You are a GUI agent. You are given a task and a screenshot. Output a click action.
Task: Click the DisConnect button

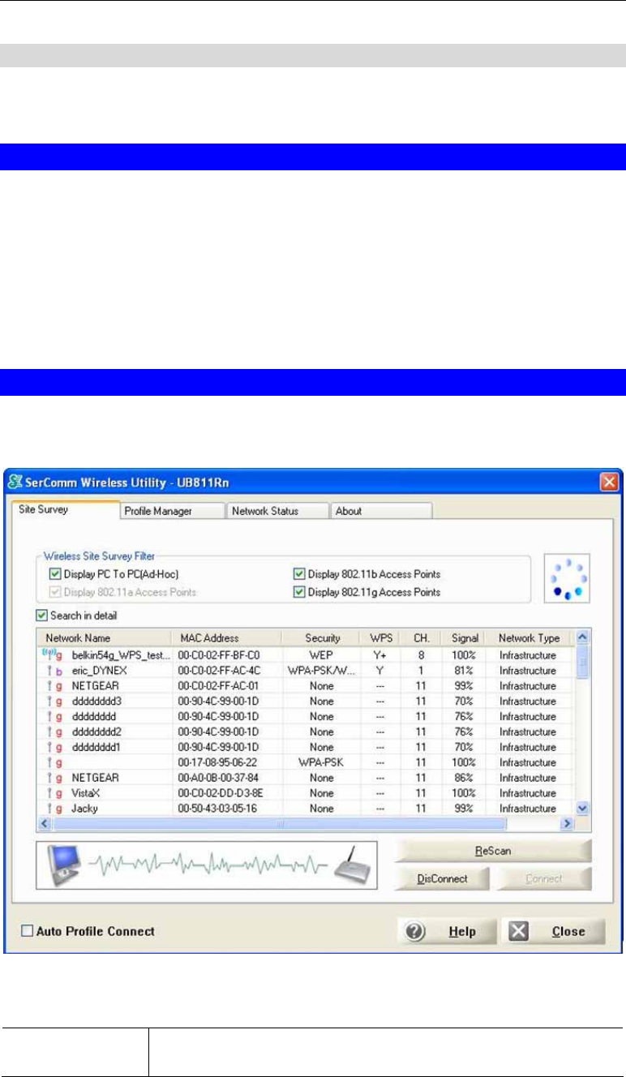(443, 878)
